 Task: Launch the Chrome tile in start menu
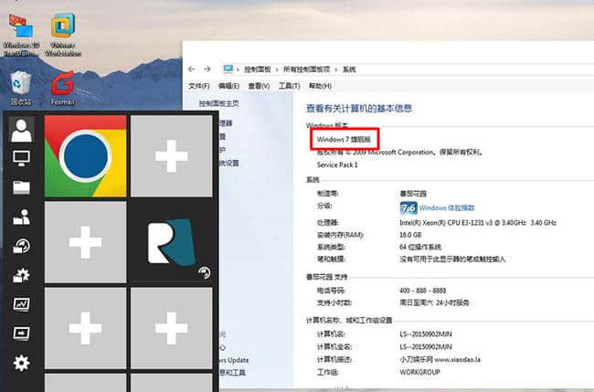click(86, 156)
